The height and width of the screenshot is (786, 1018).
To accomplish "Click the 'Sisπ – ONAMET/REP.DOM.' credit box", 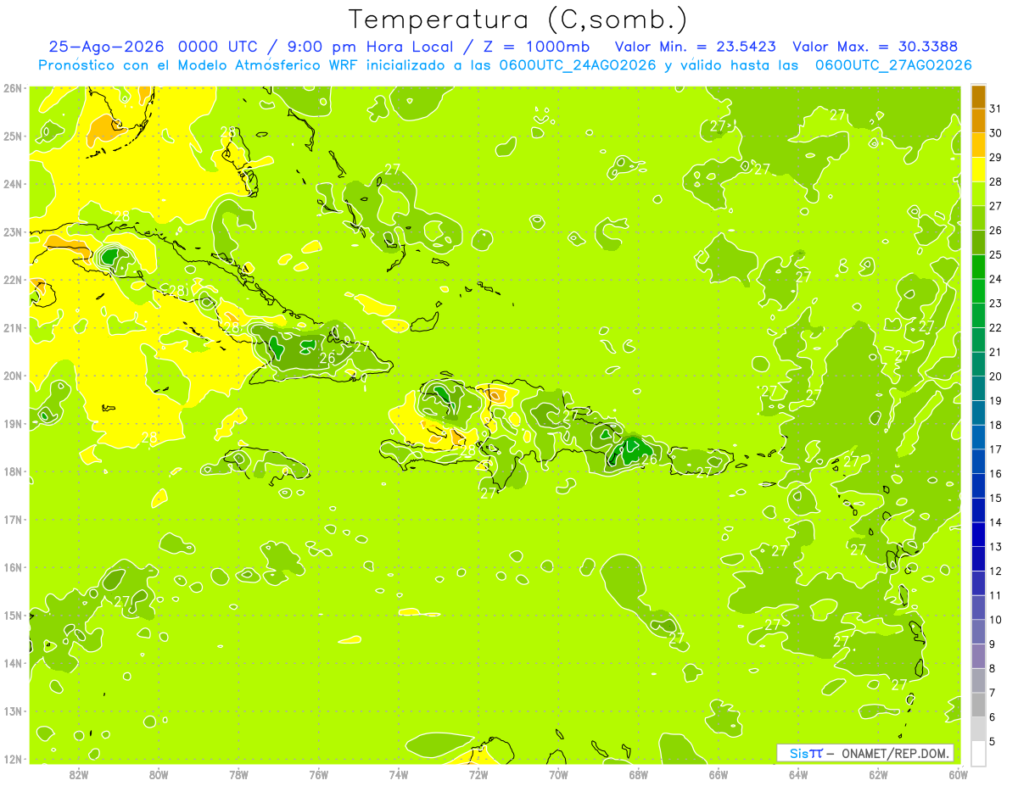I will point(865,753).
